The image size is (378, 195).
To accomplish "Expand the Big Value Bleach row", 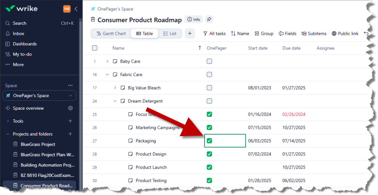I will [115, 88].
